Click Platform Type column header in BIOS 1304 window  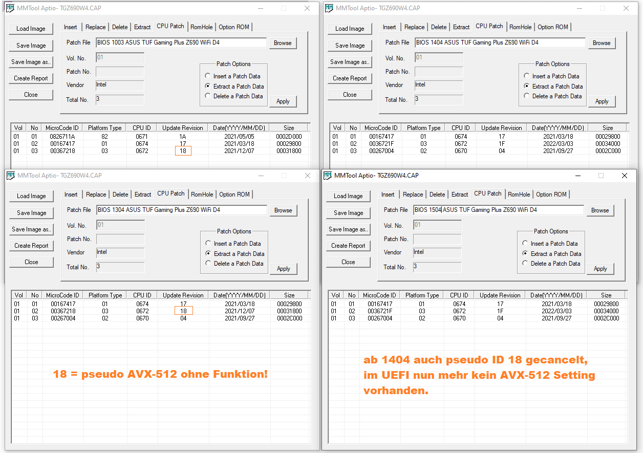(x=105, y=295)
